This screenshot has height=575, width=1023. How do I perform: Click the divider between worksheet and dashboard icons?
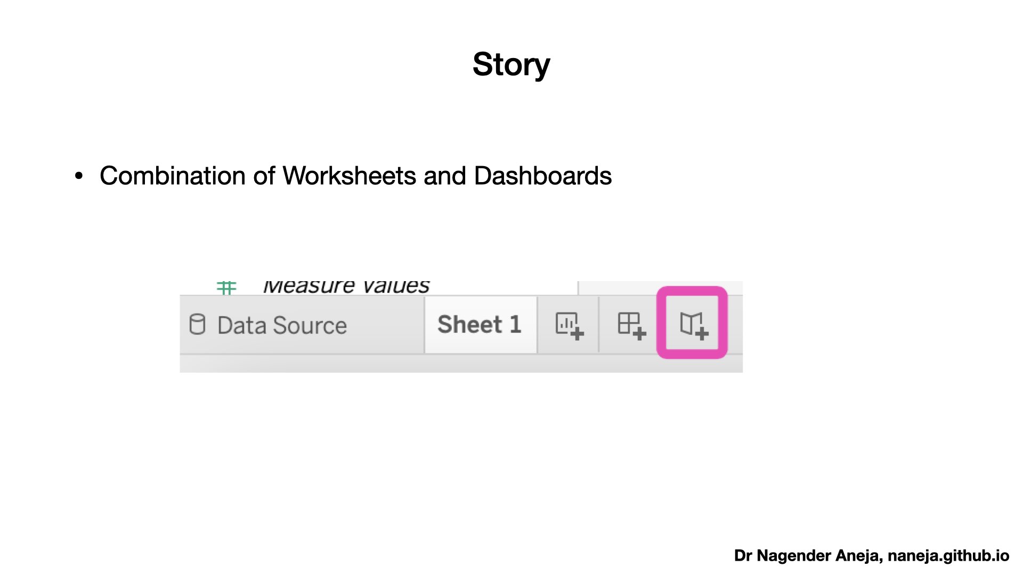point(599,324)
